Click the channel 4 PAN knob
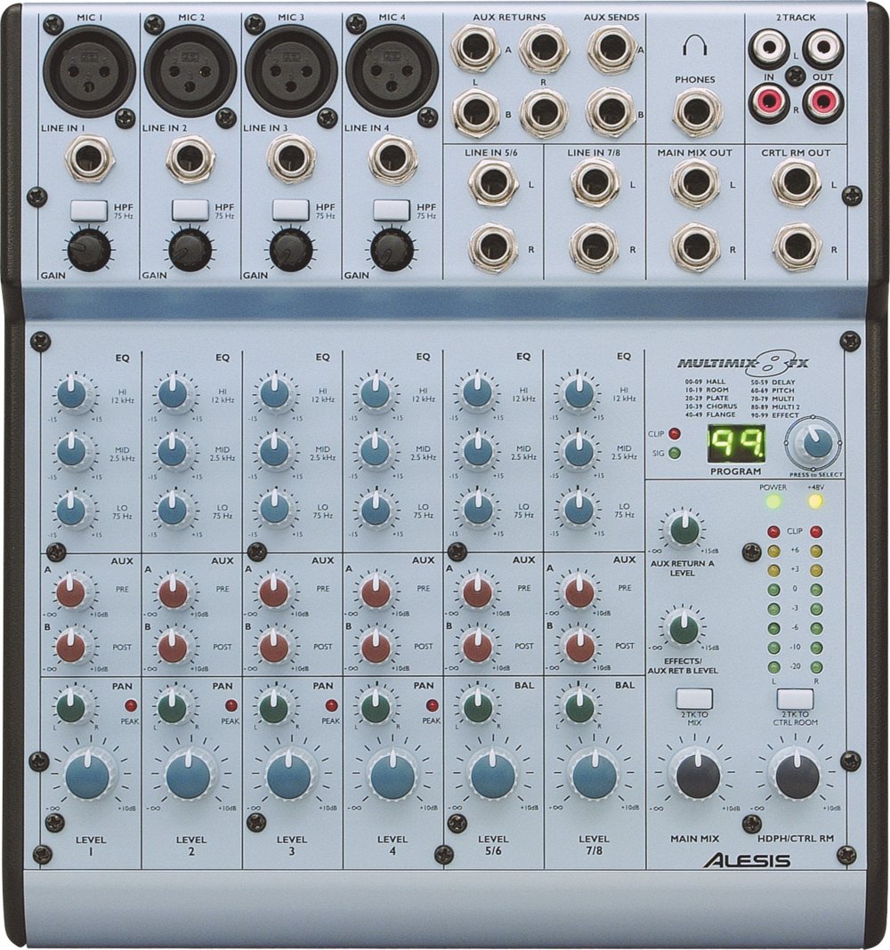 [375, 708]
